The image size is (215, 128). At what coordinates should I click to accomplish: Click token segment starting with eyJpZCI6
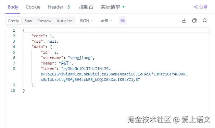[x=114, y=74]
